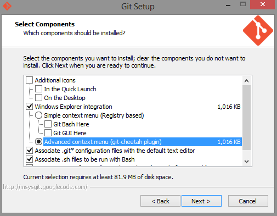Check the In the Quick Launch option
277x216 pixels.
coord(38,89)
